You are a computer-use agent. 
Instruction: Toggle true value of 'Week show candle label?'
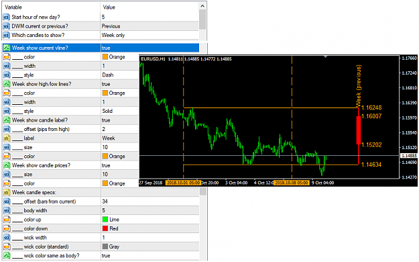pos(106,120)
